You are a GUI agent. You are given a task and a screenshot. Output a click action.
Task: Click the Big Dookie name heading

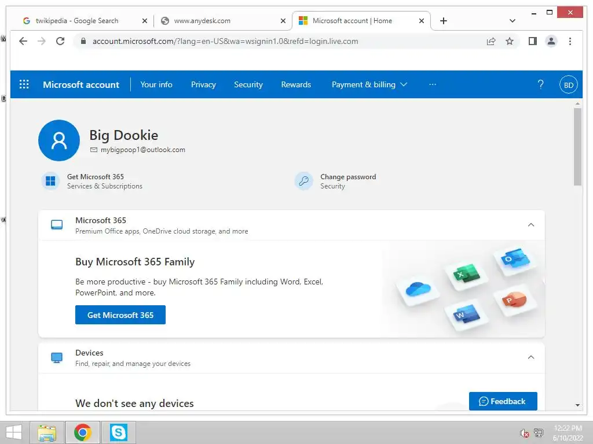pyautogui.click(x=124, y=135)
